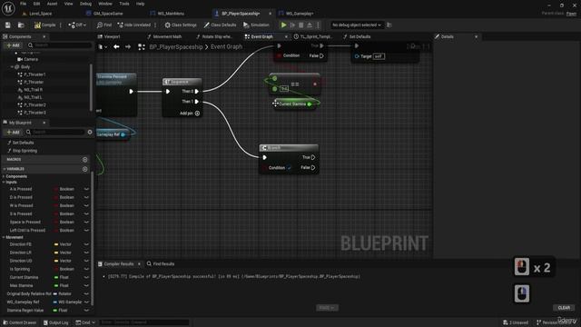Viewport: 581px width, 327px height.
Task: Click the Components search field
Action: (59, 45)
